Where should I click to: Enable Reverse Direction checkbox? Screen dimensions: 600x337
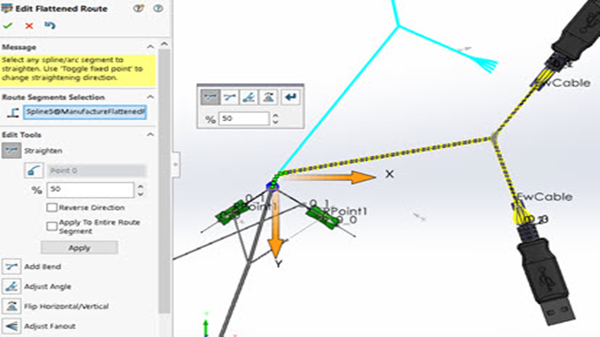point(52,208)
